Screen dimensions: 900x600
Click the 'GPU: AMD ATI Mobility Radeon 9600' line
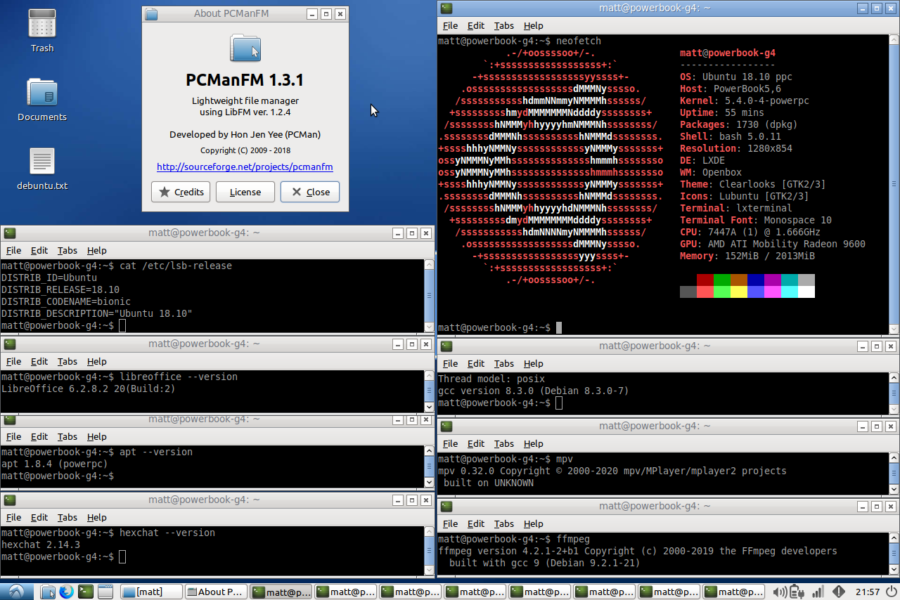coord(773,244)
